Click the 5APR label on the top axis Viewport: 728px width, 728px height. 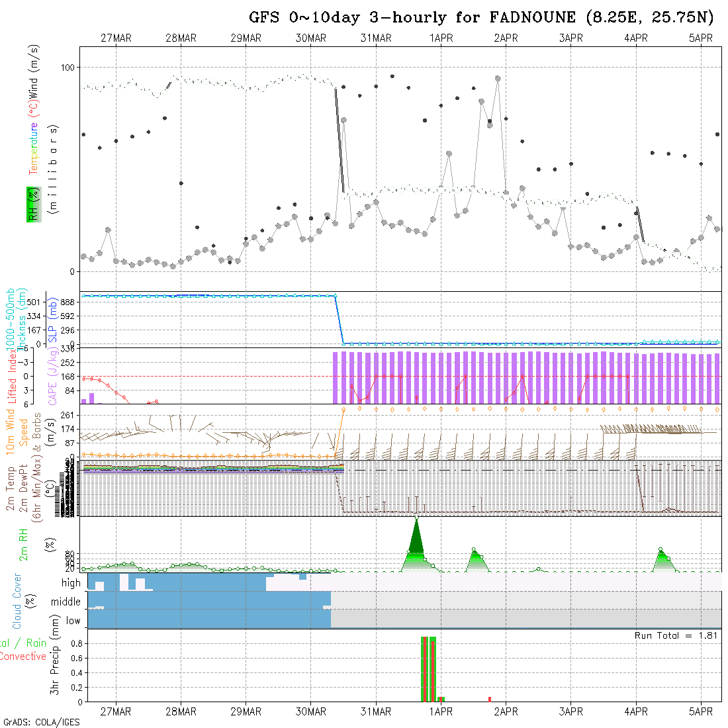coord(701,38)
